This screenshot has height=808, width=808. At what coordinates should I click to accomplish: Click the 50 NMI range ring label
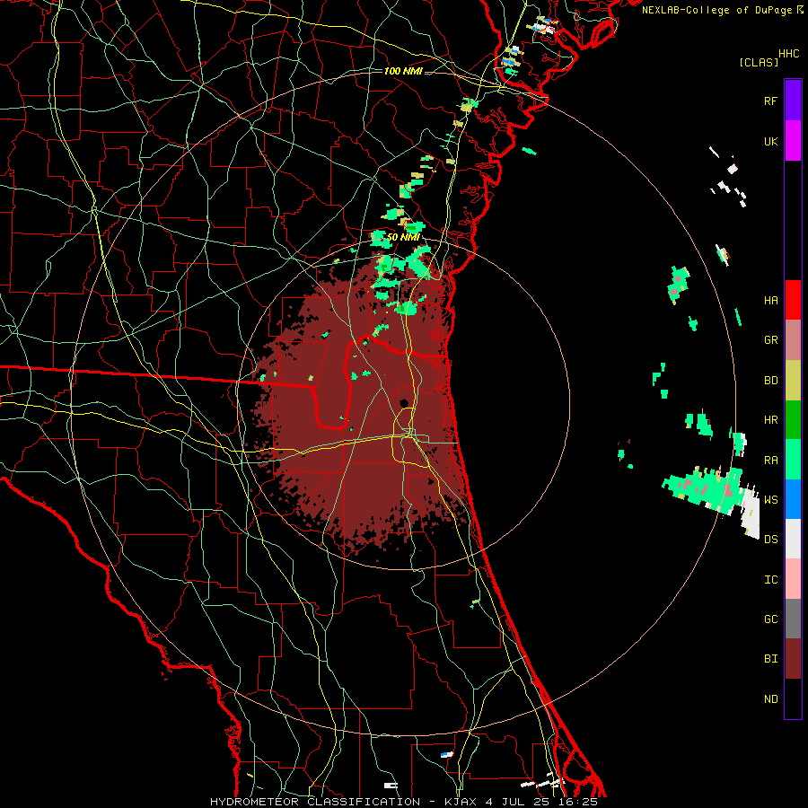(403, 237)
